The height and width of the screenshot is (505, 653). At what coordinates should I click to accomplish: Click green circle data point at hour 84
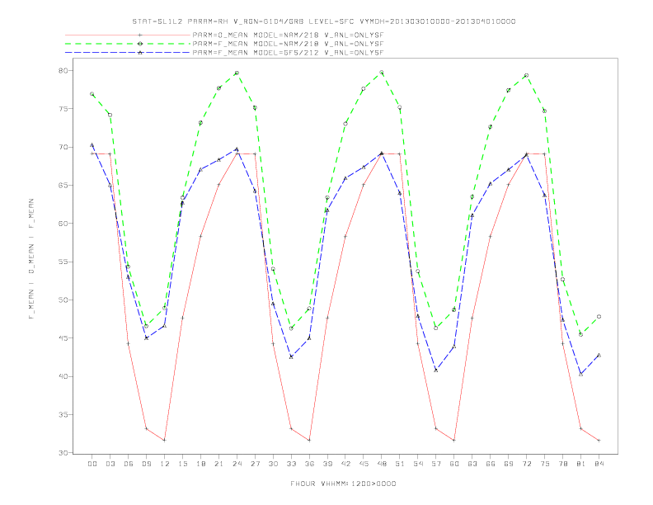click(599, 317)
